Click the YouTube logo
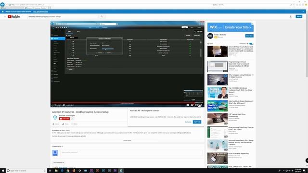Viewport: 308px width, 173px height. click(x=14, y=17)
